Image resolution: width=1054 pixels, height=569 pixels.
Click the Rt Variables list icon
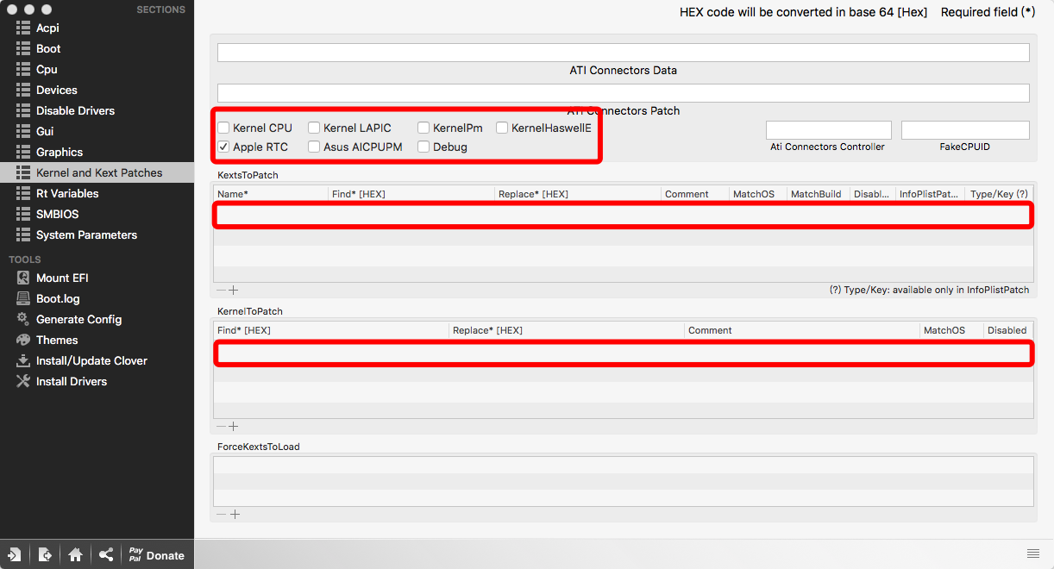23,193
